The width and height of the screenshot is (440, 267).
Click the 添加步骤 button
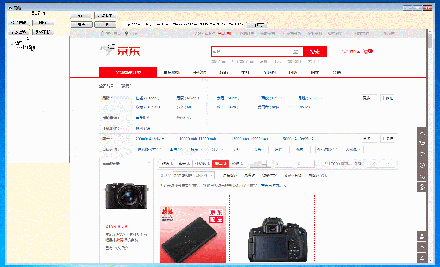coord(19,23)
